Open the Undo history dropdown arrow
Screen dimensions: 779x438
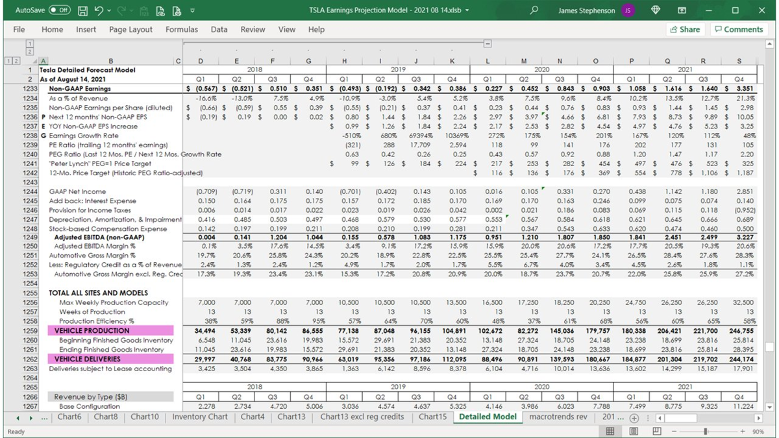[109, 10]
